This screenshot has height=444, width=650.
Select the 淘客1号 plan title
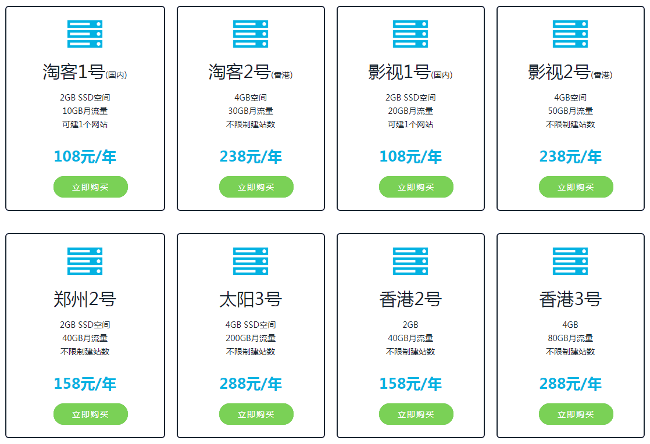point(85,72)
